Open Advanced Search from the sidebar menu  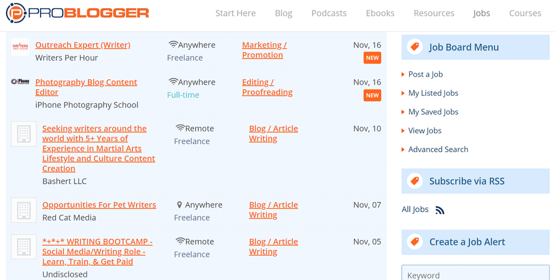pyautogui.click(x=438, y=149)
